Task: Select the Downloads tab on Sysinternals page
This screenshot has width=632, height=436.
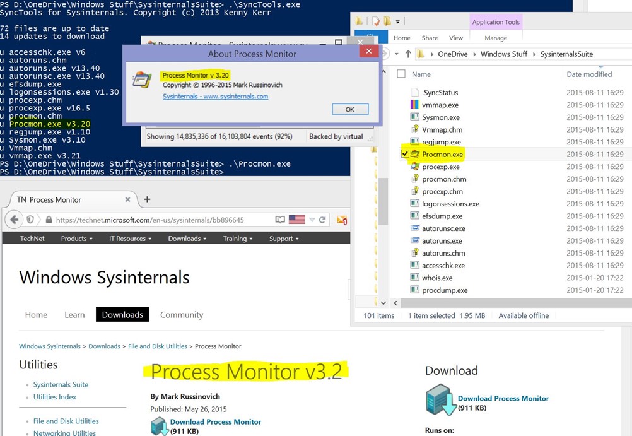Action: [122, 315]
